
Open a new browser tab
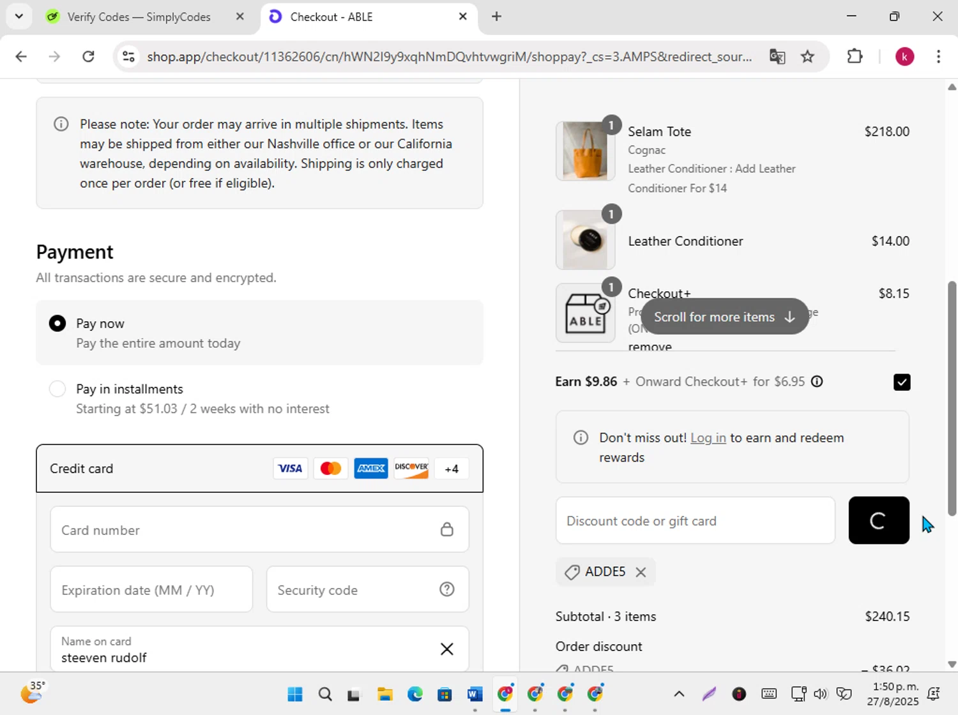pos(496,17)
